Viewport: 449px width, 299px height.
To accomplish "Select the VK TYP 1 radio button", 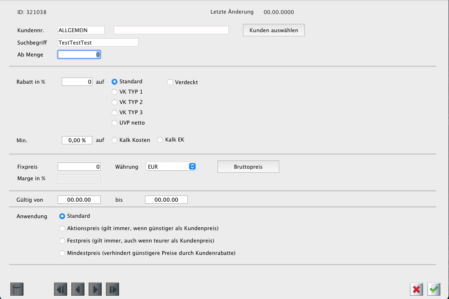I will 115,92.
